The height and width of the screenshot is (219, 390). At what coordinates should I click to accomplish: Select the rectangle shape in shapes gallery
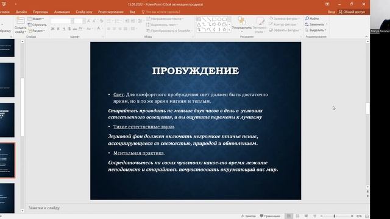tap(214, 19)
